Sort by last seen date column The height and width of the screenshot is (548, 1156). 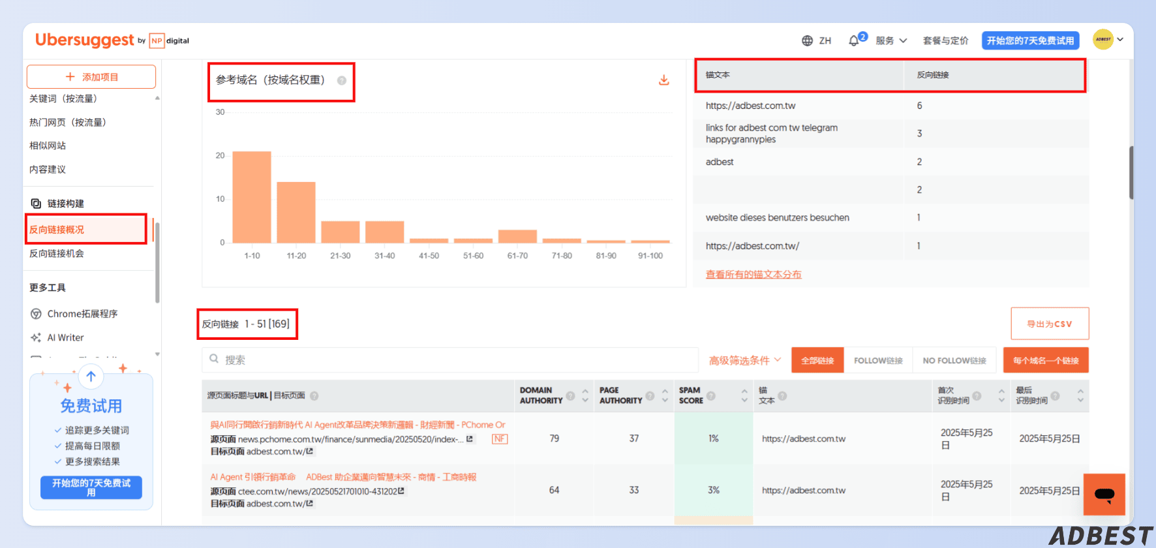coord(1080,395)
